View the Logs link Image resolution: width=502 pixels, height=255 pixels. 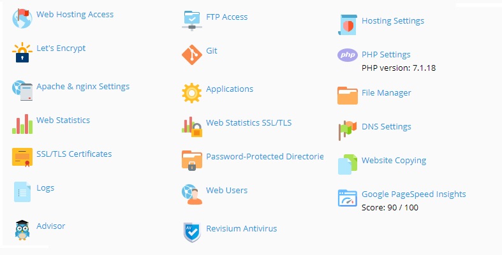(x=45, y=188)
